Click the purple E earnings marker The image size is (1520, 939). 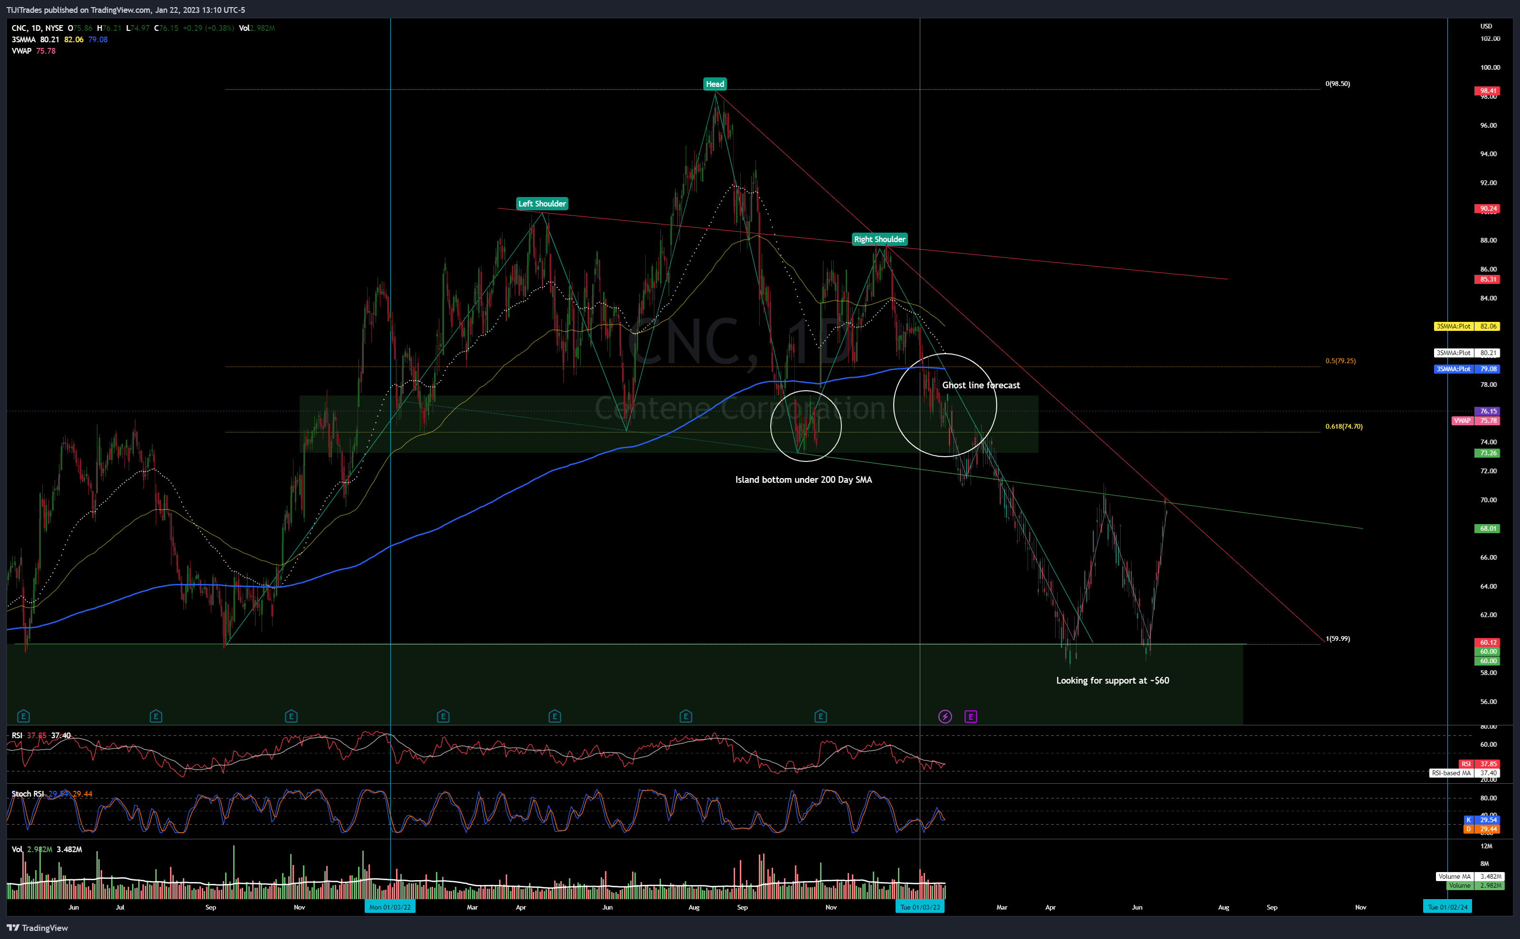(x=971, y=717)
